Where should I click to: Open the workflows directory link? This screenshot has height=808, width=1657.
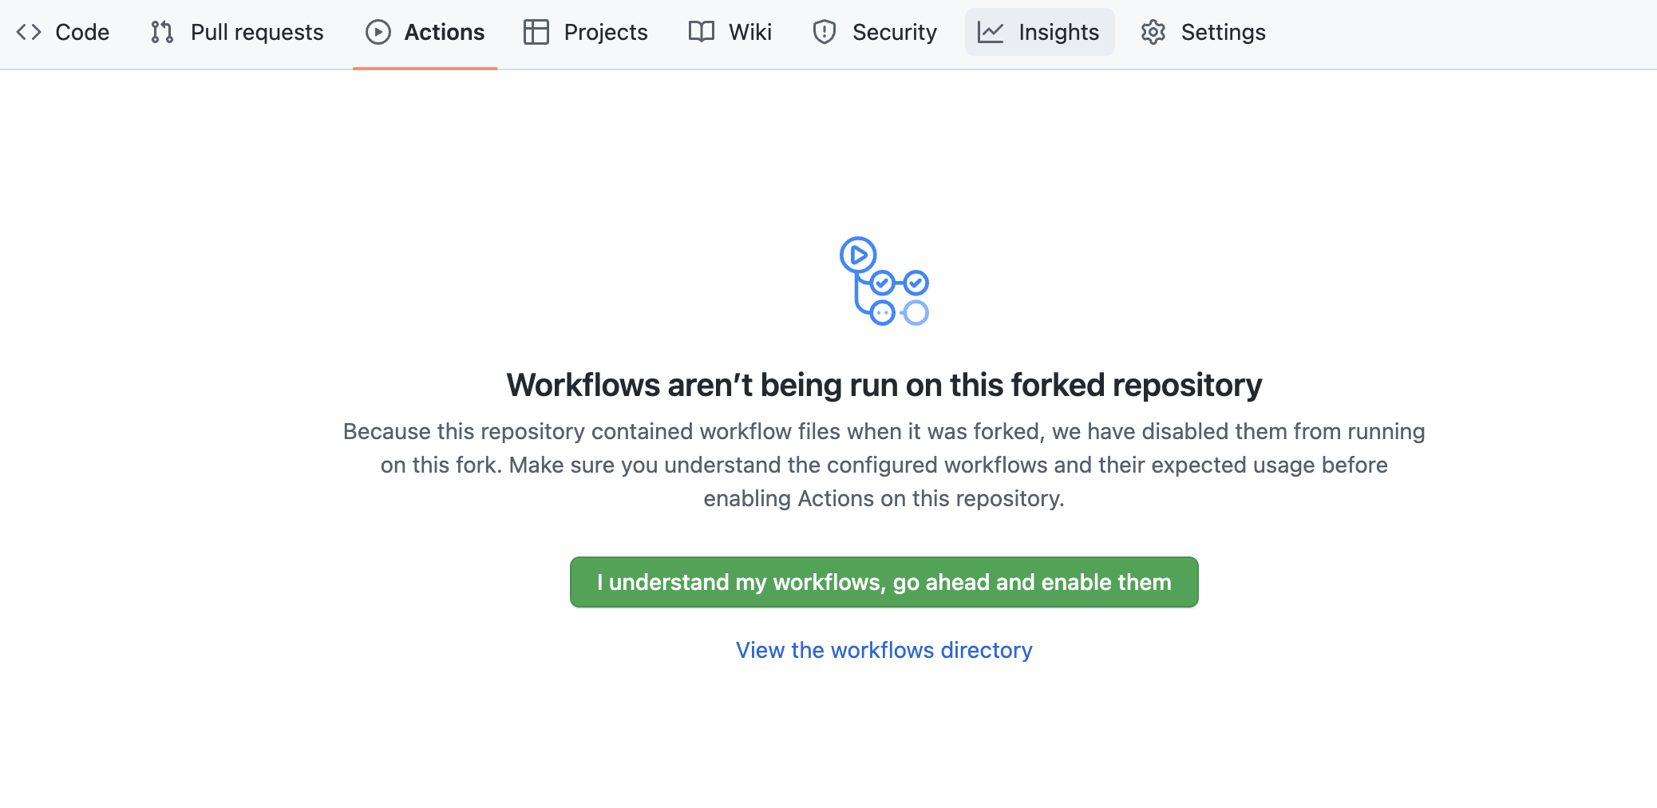884,650
